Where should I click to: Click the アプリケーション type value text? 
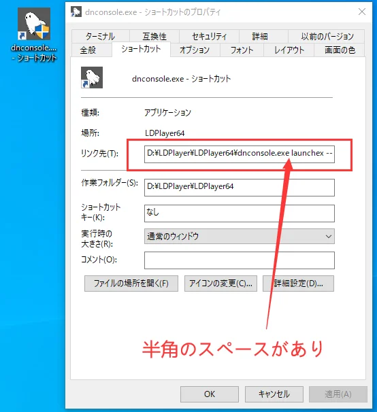[167, 112]
